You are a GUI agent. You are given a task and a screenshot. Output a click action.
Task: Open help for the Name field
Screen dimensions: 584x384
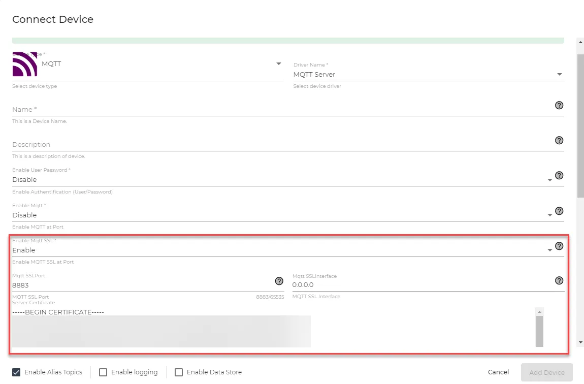click(559, 106)
